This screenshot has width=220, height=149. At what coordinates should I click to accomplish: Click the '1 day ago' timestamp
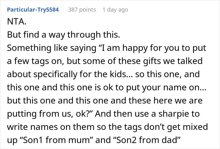(x=115, y=10)
